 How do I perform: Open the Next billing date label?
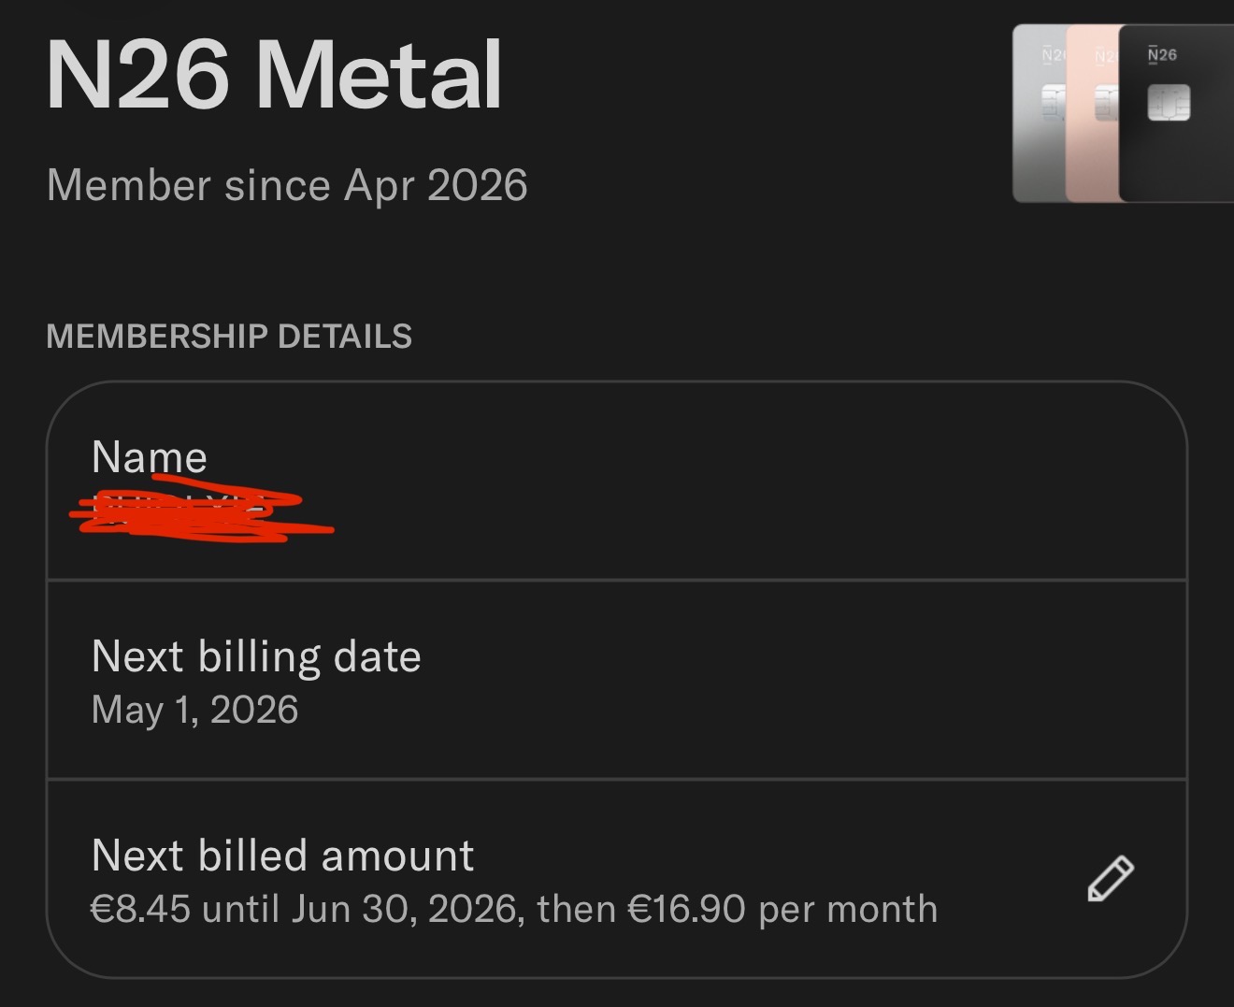pos(256,656)
